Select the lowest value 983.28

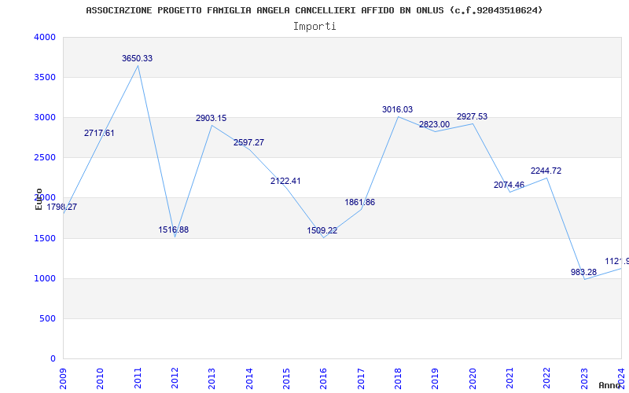(x=583, y=272)
